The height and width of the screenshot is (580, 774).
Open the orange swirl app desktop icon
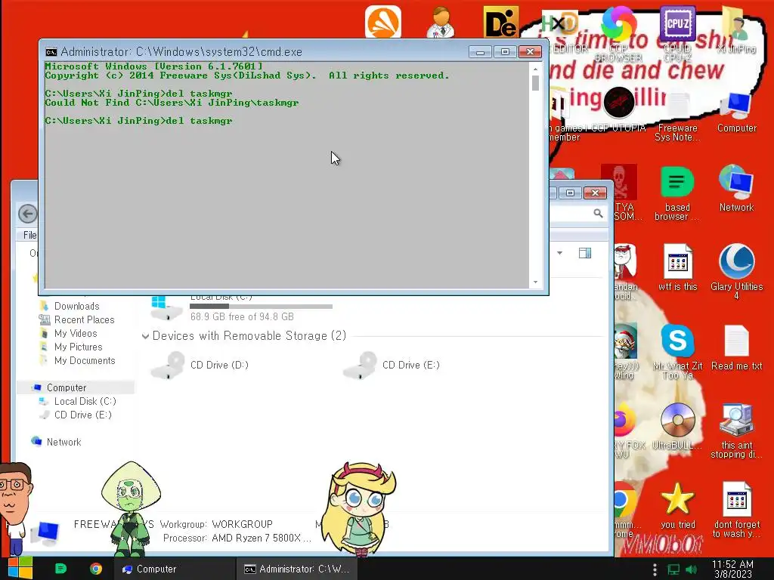point(383,22)
